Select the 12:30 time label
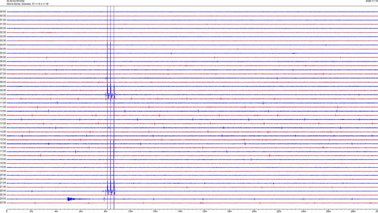The height and width of the screenshot is (213, 378). (x=3, y=115)
